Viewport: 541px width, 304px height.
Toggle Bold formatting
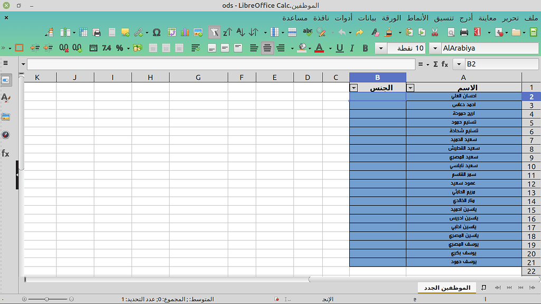[x=365, y=48]
